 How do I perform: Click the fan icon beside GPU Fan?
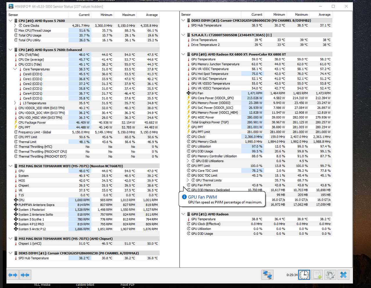pyautogui.click(x=189, y=93)
